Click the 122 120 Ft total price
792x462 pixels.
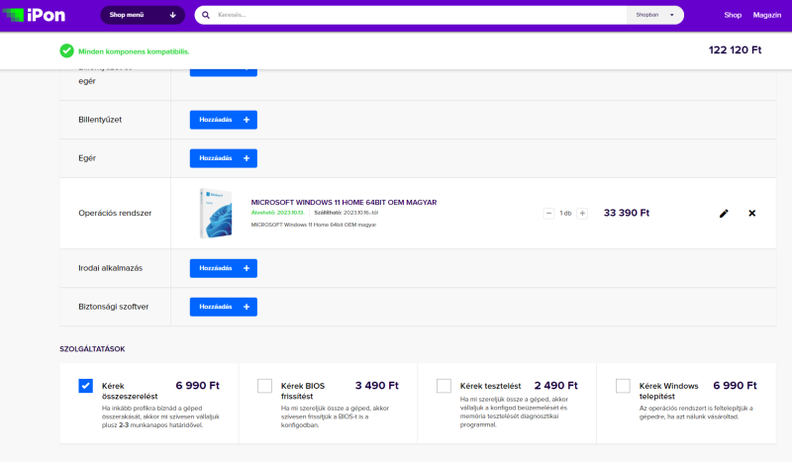pyautogui.click(x=735, y=50)
